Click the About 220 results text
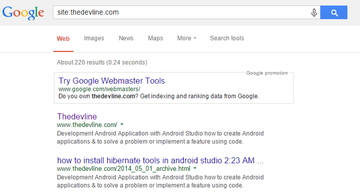Screen dimensions: 360x193 [x=102, y=62]
